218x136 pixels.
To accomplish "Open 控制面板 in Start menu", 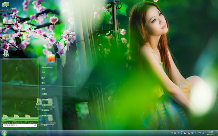I will [x=45, y=100].
